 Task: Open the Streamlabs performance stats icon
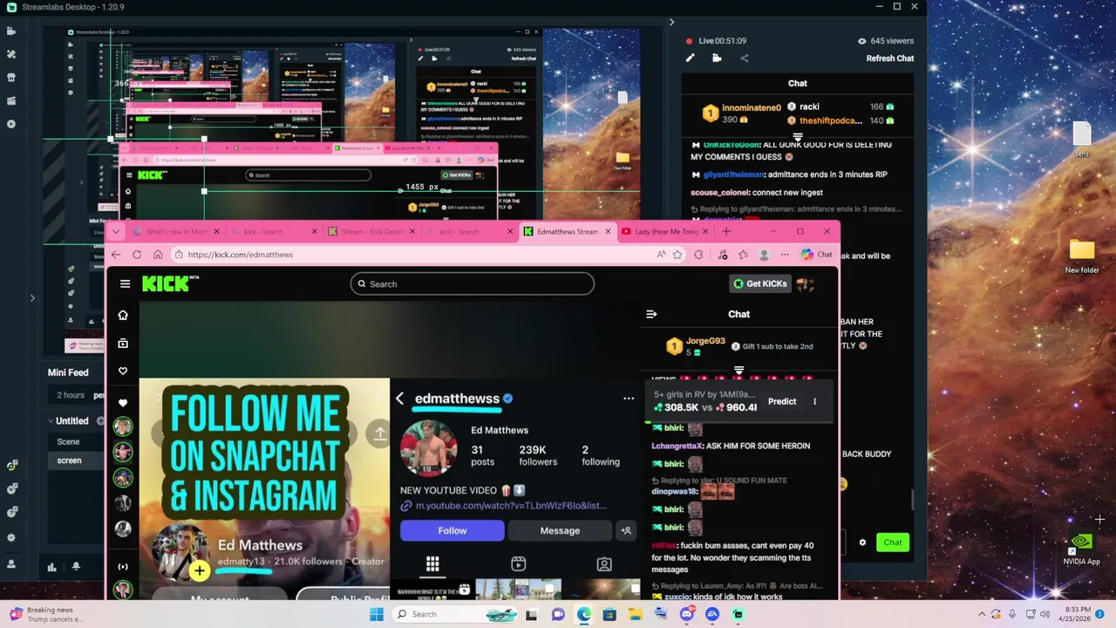pyautogui.click(x=51, y=567)
